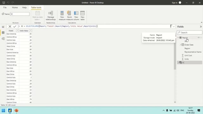Switch to Report view icon
Image resolution: width=203 pixels, height=114 pixels.
click(3, 27)
